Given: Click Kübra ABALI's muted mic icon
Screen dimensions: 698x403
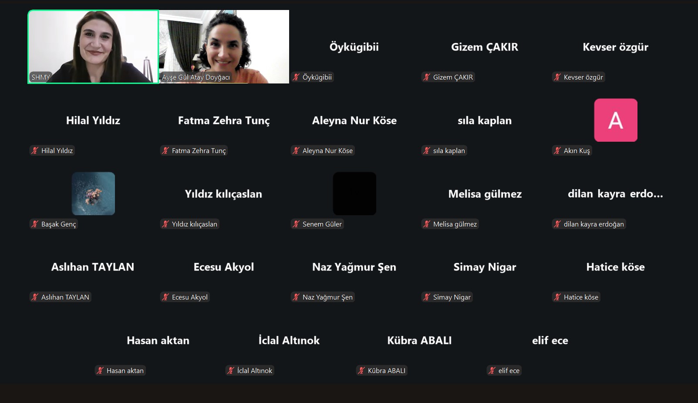Looking at the screenshot, I should click(361, 371).
